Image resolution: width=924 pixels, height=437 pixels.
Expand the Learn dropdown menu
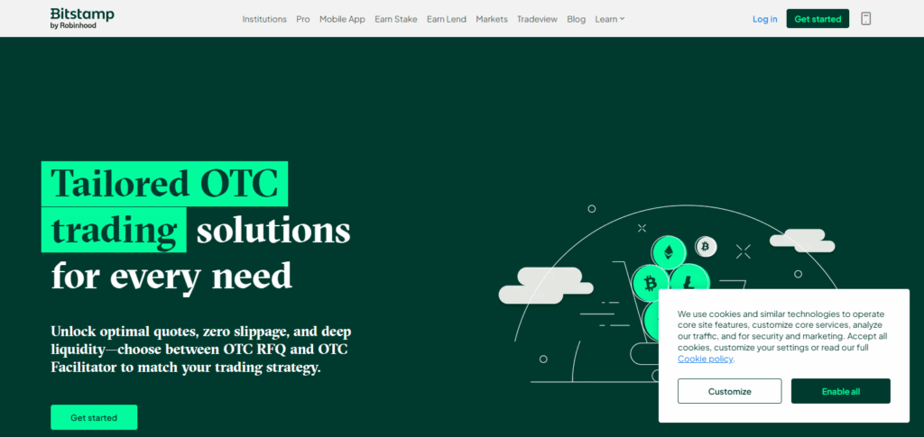coord(609,19)
